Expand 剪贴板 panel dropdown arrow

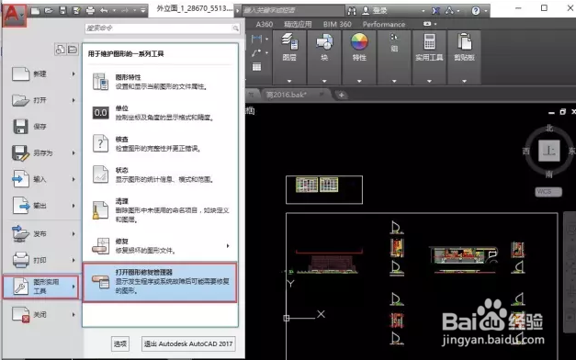(x=464, y=81)
